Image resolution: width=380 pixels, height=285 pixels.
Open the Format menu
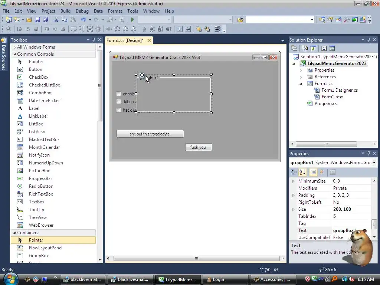coord(115,11)
